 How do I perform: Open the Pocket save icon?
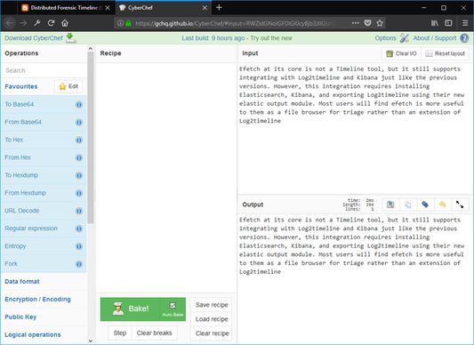[367, 23]
